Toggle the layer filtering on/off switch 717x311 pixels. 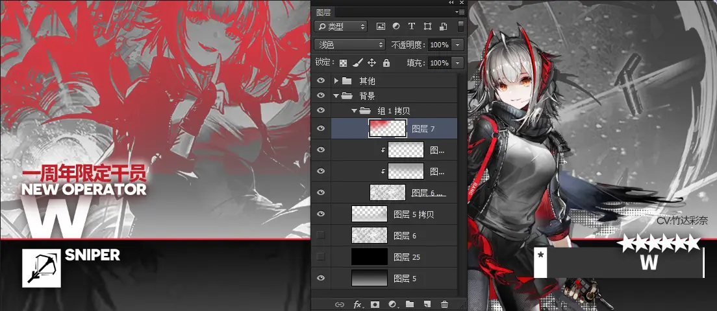click(460, 27)
